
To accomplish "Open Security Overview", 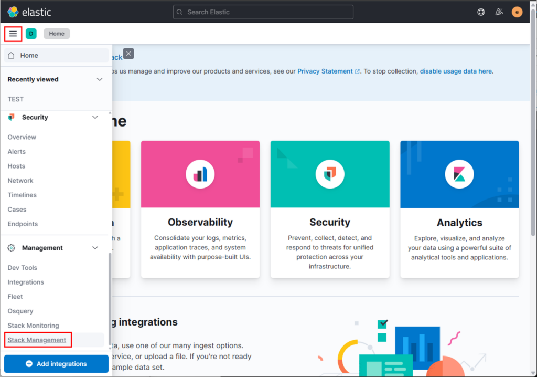I will point(22,137).
